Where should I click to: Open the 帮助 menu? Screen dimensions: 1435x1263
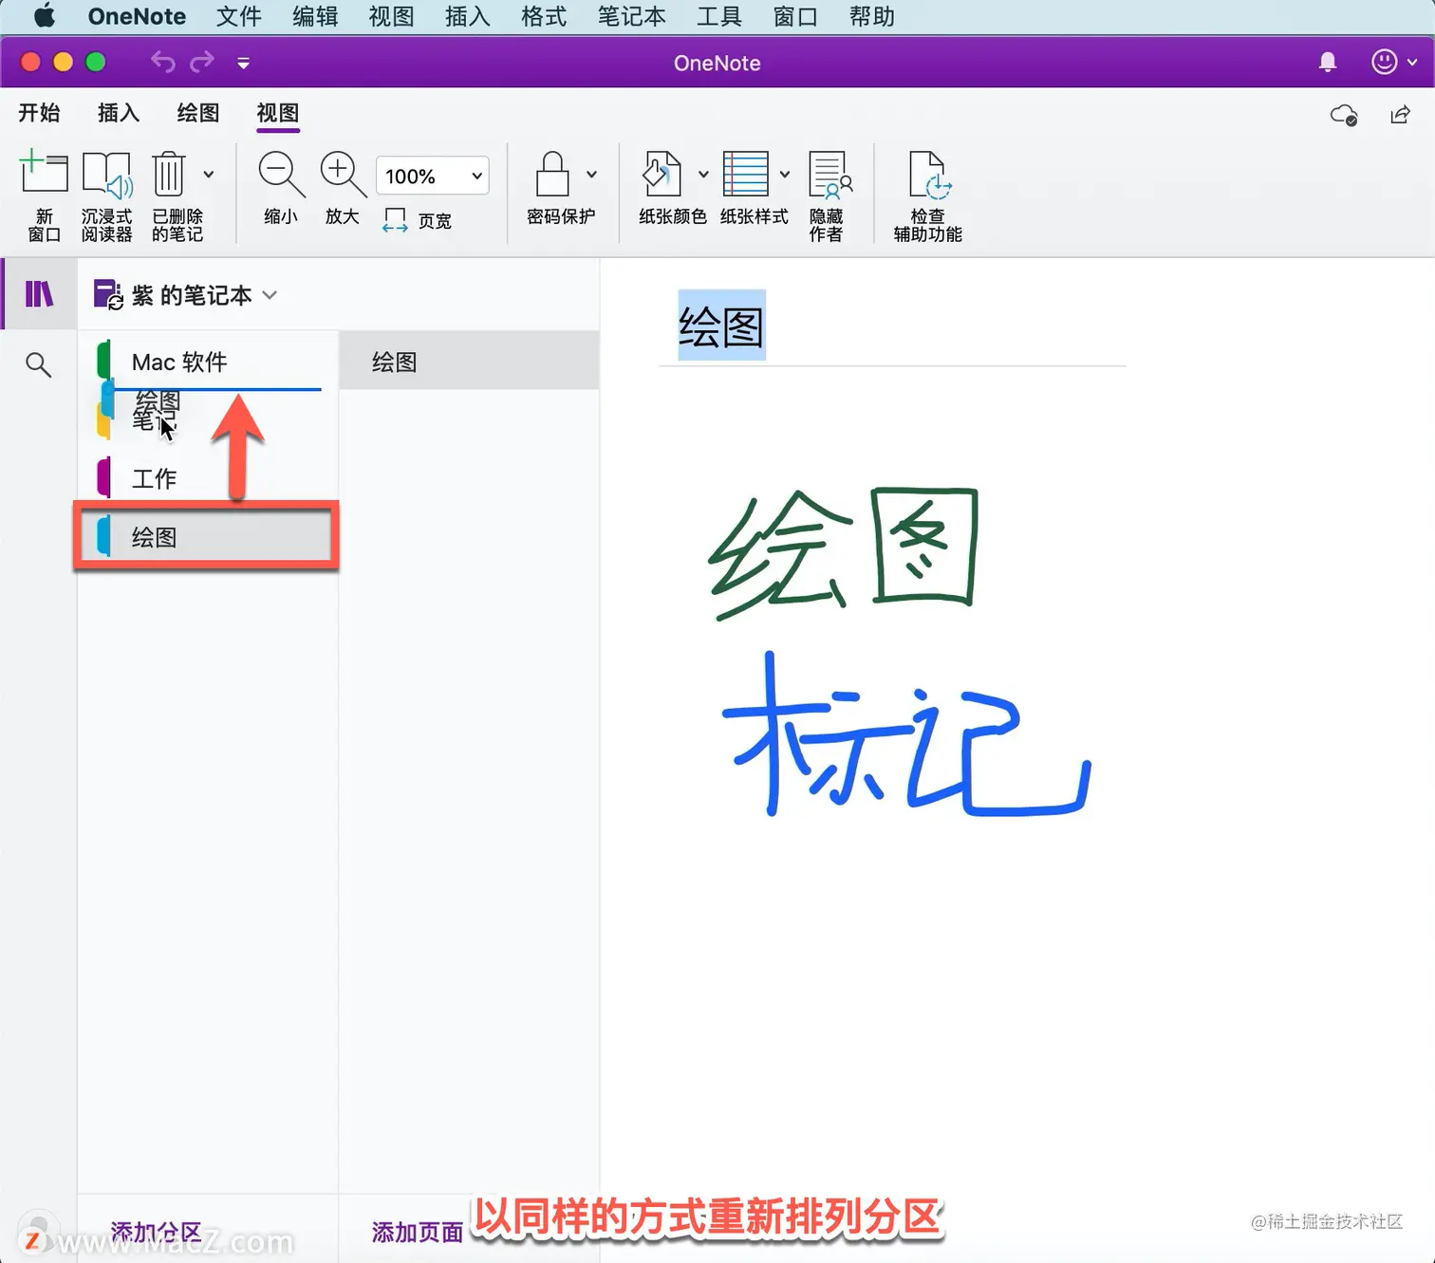click(871, 16)
